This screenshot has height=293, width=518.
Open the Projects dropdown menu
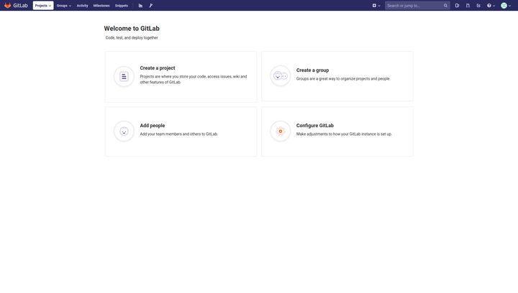pos(43,6)
